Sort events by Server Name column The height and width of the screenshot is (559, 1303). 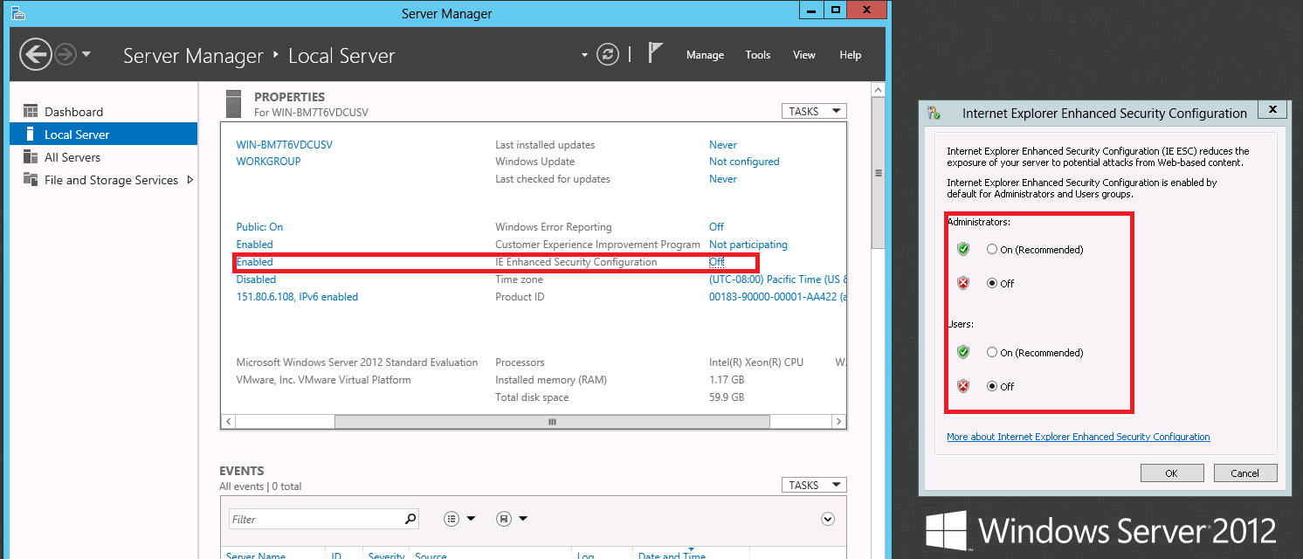256,555
